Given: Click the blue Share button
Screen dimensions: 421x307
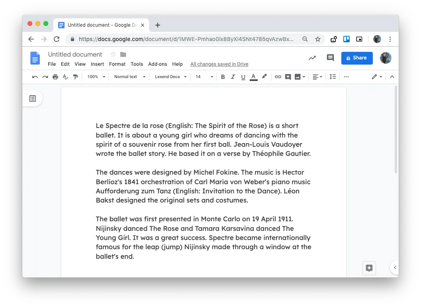Looking at the screenshot, I should click(x=357, y=58).
